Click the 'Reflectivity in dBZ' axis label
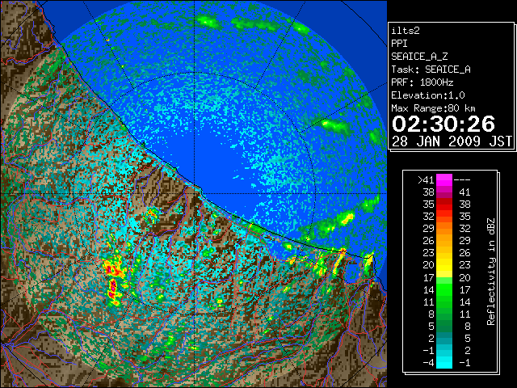Screen dimensions: 517x388 [x=491, y=272]
